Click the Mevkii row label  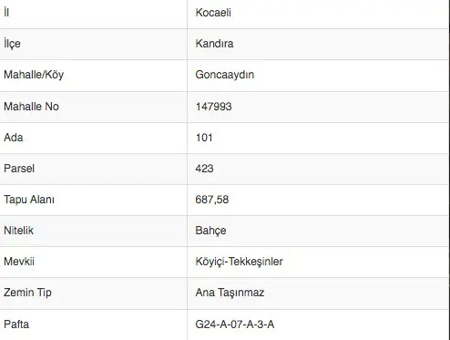(x=19, y=262)
